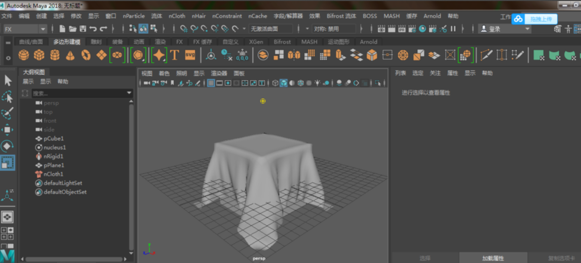Click the 加载属性 button
The width and height of the screenshot is (581, 263).
click(x=493, y=258)
